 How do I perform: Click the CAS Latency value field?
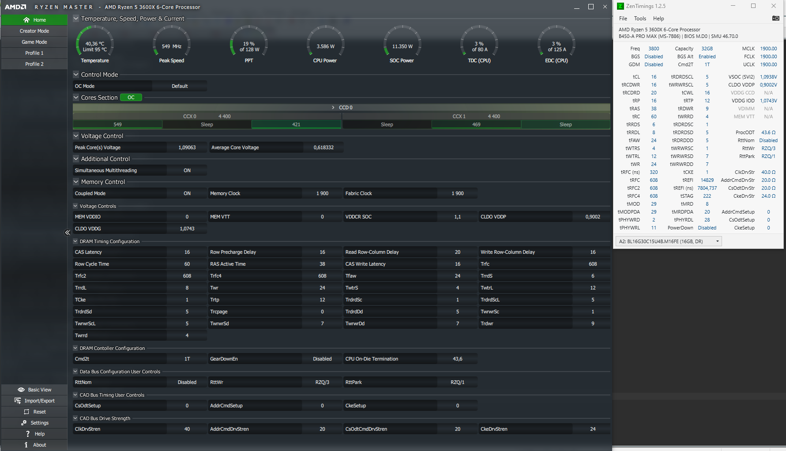(187, 252)
